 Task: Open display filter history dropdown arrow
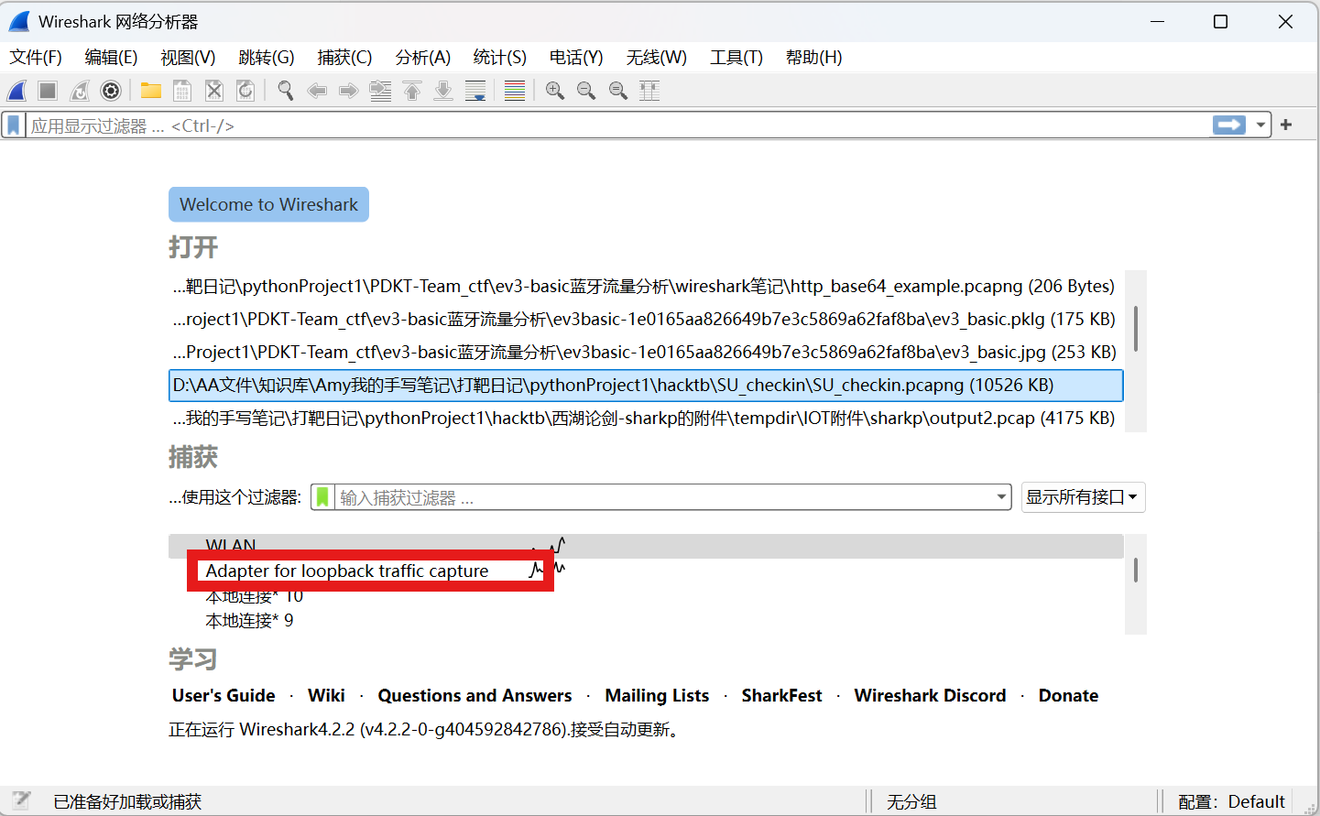1260,125
